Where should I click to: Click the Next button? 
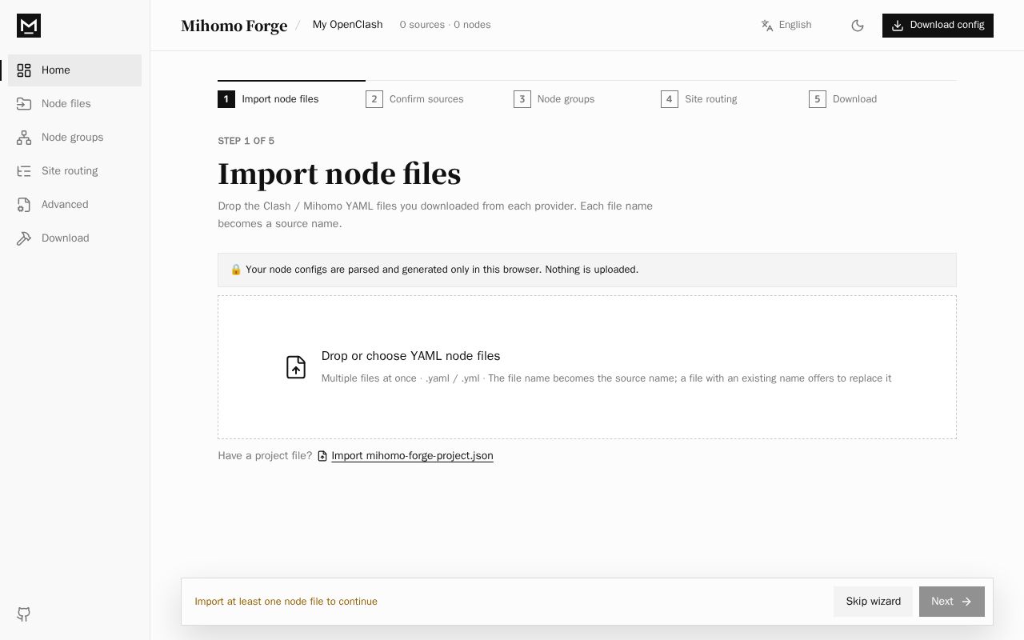[952, 602]
